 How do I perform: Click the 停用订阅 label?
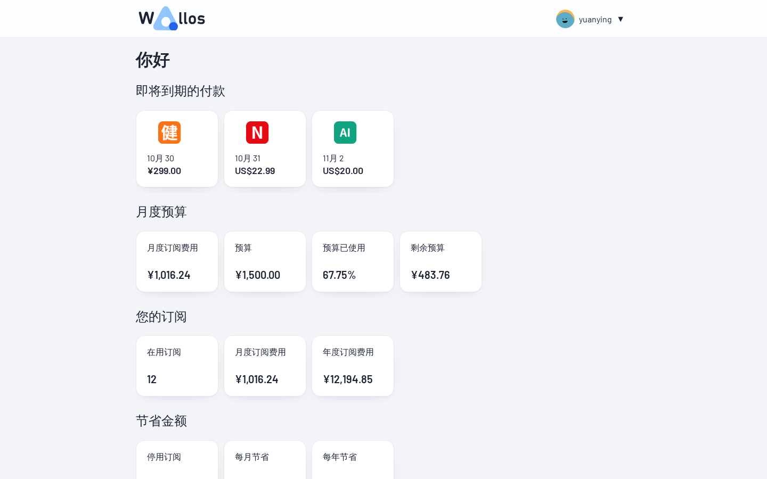tap(164, 457)
